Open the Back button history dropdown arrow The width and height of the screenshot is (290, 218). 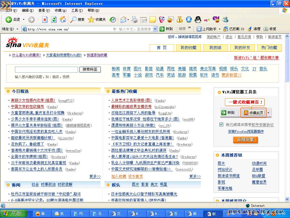coord(24,20)
